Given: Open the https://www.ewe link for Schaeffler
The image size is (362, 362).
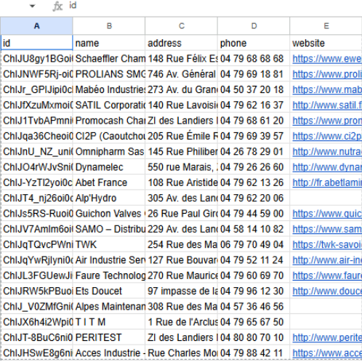Looking at the screenshot, I should click(x=327, y=59).
